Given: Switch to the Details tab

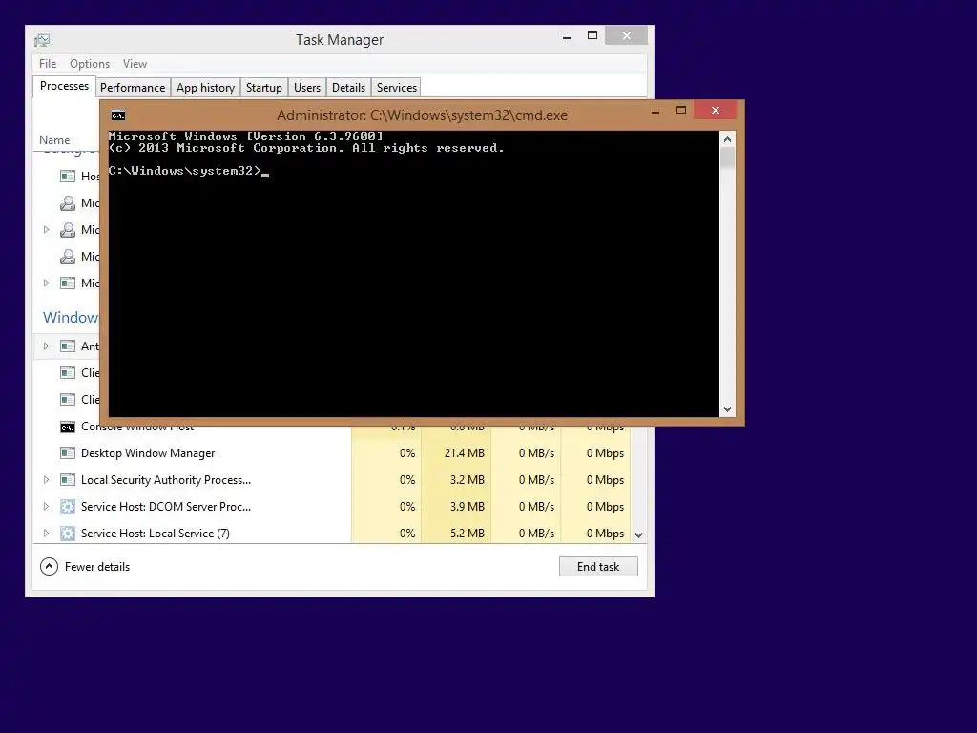Looking at the screenshot, I should (348, 88).
